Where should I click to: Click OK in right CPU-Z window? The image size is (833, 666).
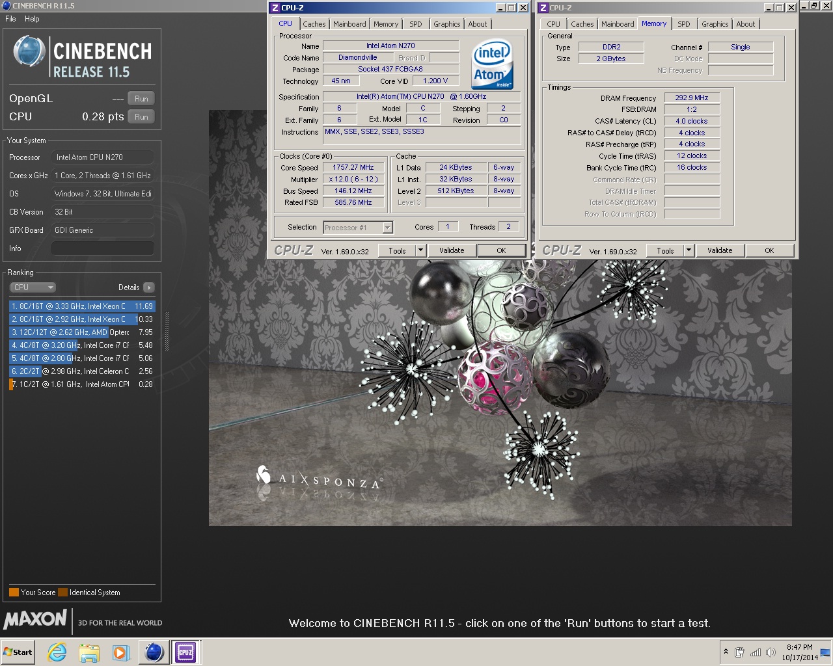pyautogui.click(x=769, y=250)
